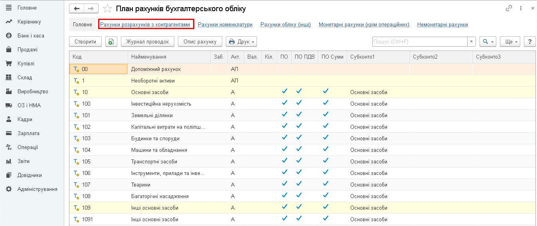The width and height of the screenshot is (537, 226).
Task: Go forward with the right arrow button
Action: click(91, 8)
